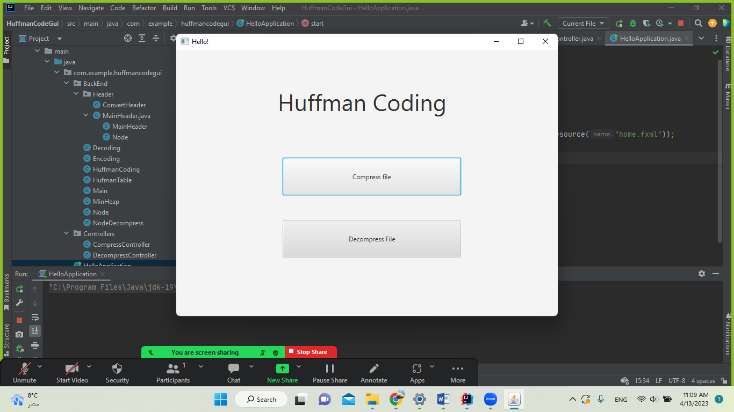Click the Compress file button
The height and width of the screenshot is (412, 734).
[x=372, y=176]
